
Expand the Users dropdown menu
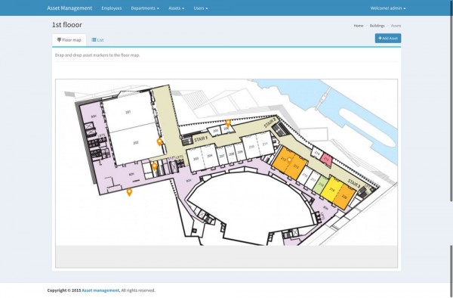[x=201, y=8]
